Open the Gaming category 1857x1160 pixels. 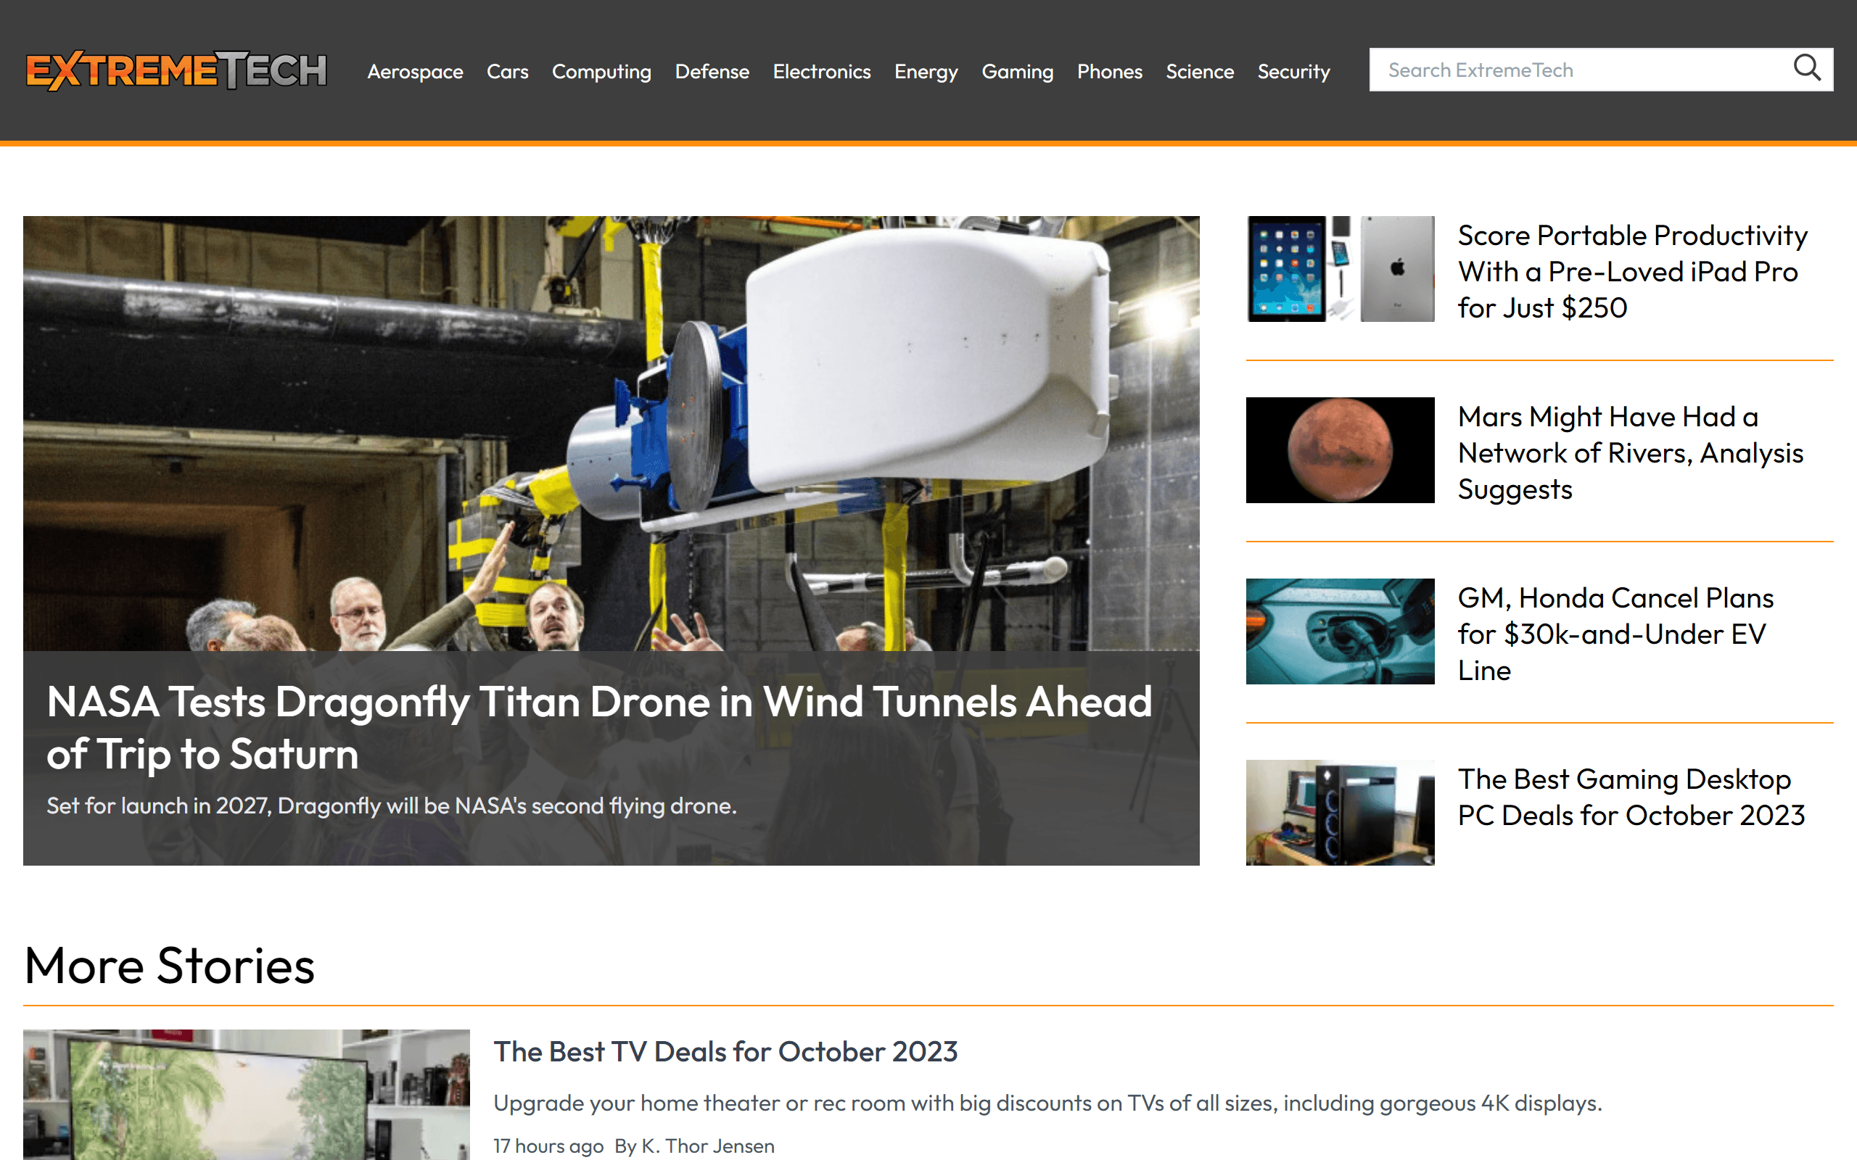1017,71
